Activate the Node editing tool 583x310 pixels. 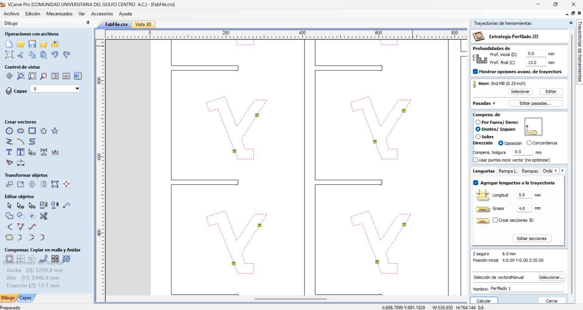coord(20,206)
